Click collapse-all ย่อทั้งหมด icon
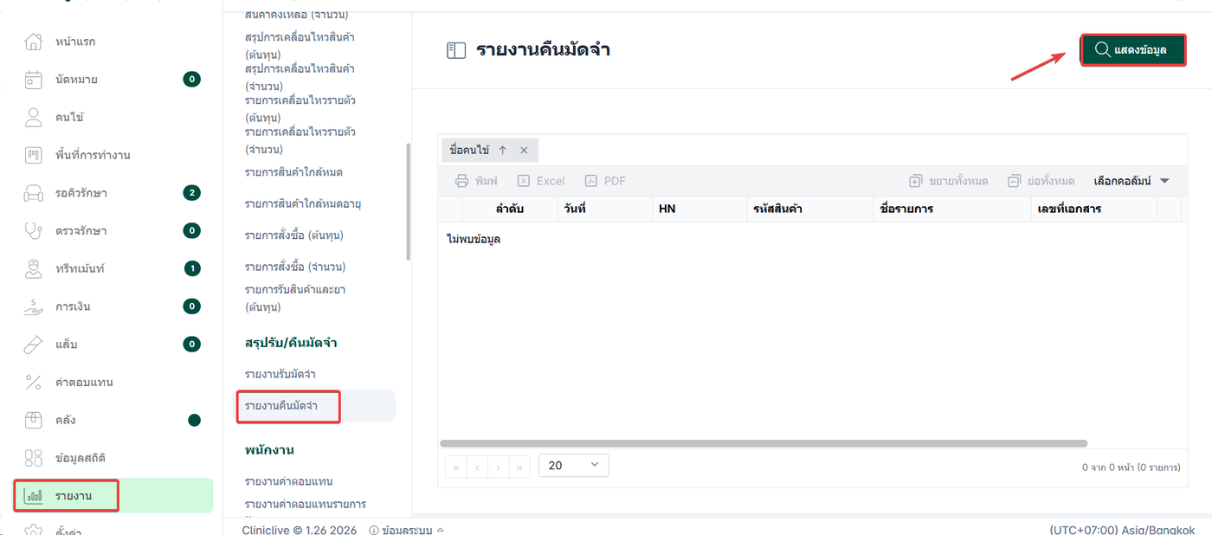 1015,181
